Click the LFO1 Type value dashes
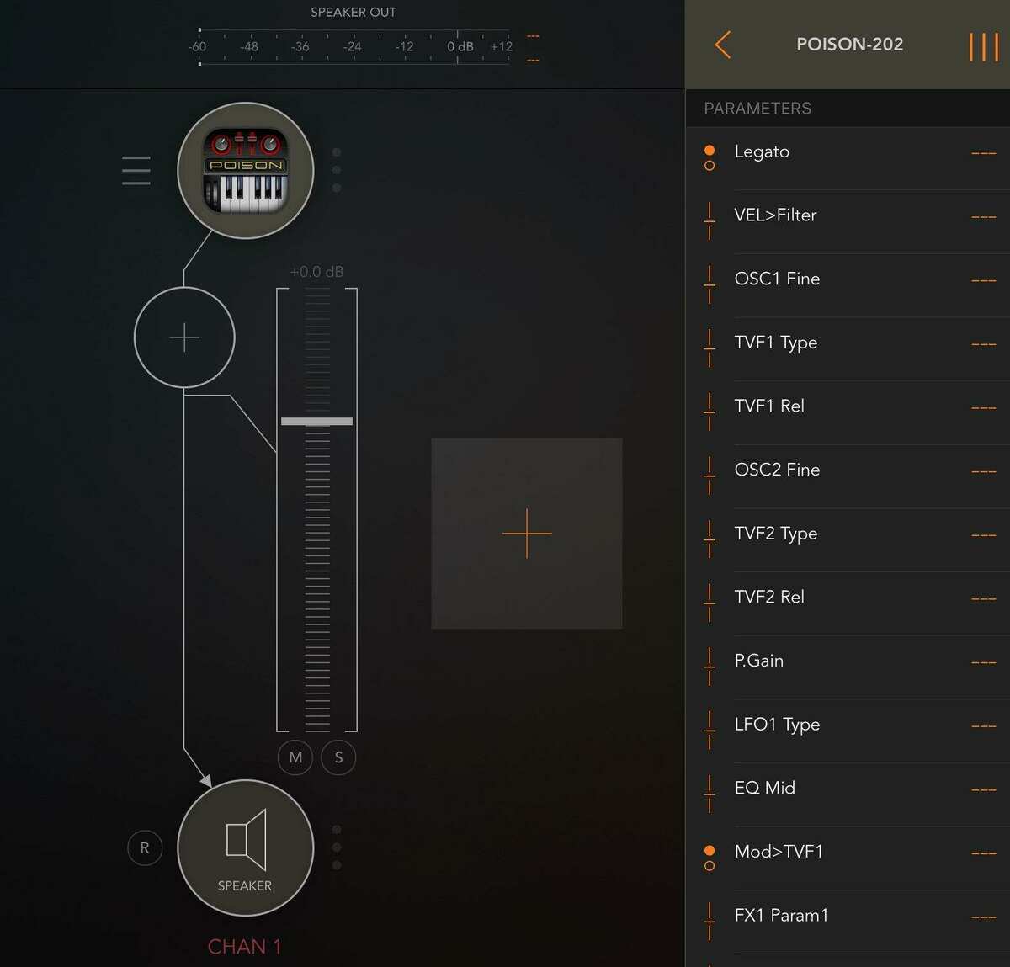This screenshot has width=1010, height=967. pyautogui.click(x=983, y=725)
